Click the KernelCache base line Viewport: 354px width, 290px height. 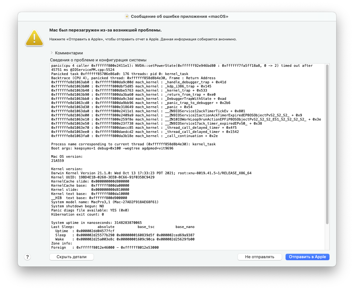point(90,185)
